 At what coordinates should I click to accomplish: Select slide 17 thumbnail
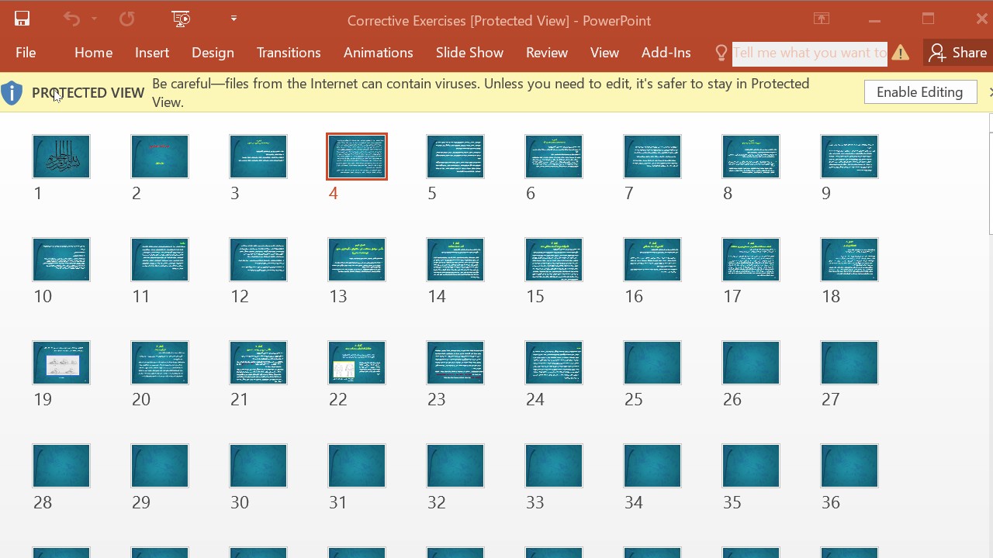click(x=751, y=260)
